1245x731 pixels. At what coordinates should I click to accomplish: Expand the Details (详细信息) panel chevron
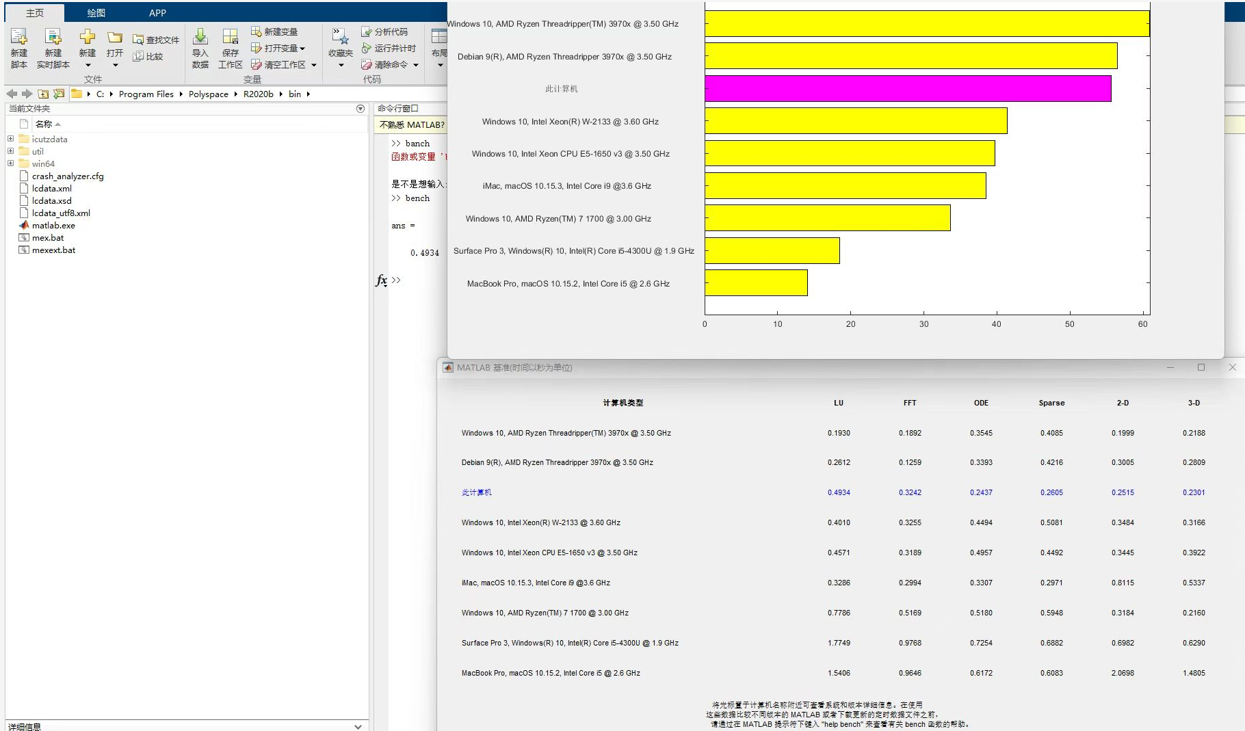[x=358, y=726]
